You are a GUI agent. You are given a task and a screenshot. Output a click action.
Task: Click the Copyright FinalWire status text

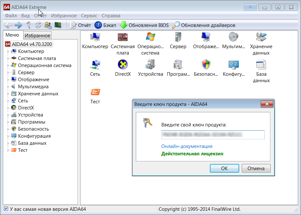coord(200,209)
